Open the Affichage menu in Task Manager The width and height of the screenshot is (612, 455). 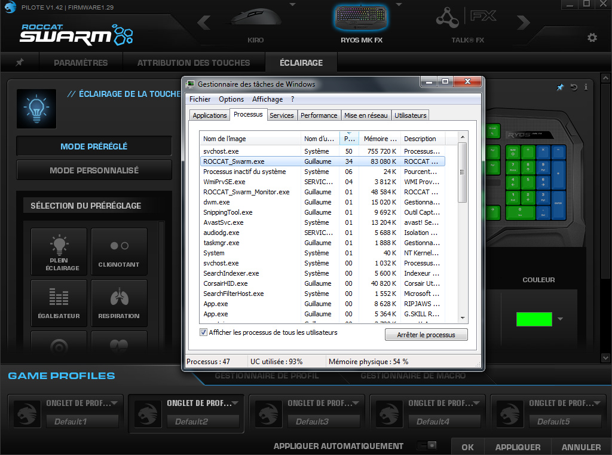point(267,99)
